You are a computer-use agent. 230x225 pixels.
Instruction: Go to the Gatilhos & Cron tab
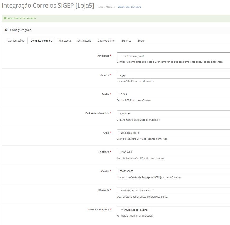[107, 41]
